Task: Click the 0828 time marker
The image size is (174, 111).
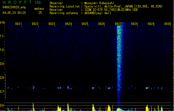Action: tap(134, 24)
